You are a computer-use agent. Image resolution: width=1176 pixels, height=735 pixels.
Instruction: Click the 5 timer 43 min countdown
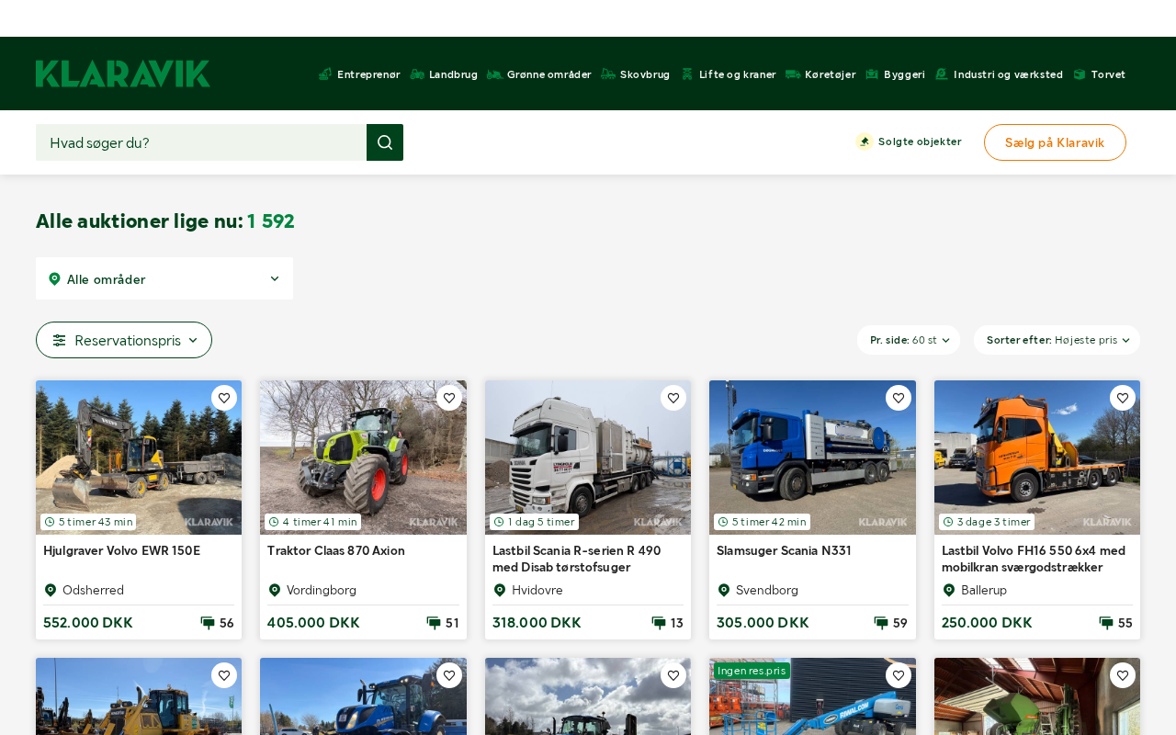pos(88,522)
